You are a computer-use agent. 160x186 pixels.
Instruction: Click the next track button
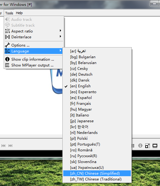coord(10,146)
